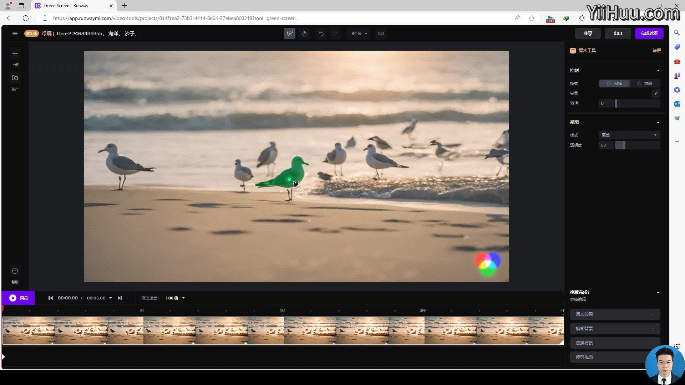Choose Add Effects (添加效果) option

pos(615,314)
